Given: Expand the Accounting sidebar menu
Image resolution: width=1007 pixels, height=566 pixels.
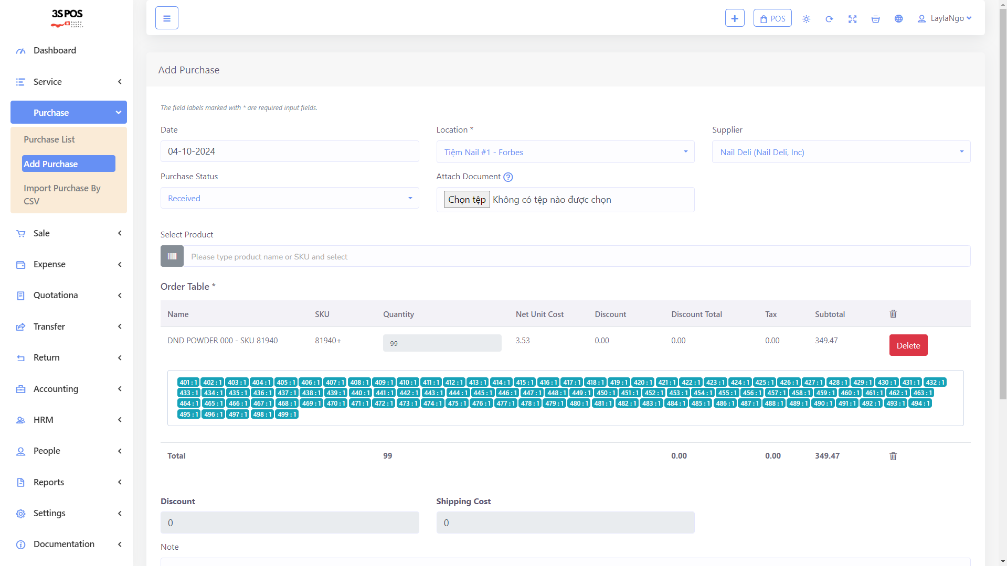Looking at the screenshot, I should click(x=68, y=389).
